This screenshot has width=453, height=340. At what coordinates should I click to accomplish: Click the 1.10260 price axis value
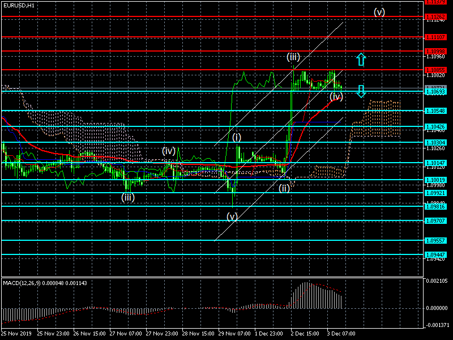(435, 148)
